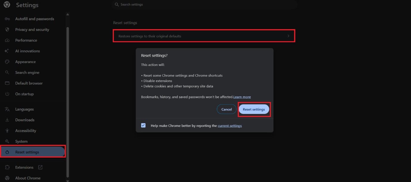The width and height of the screenshot is (411, 182).
Task: Open AI innovations page
Action: [27, 51]
